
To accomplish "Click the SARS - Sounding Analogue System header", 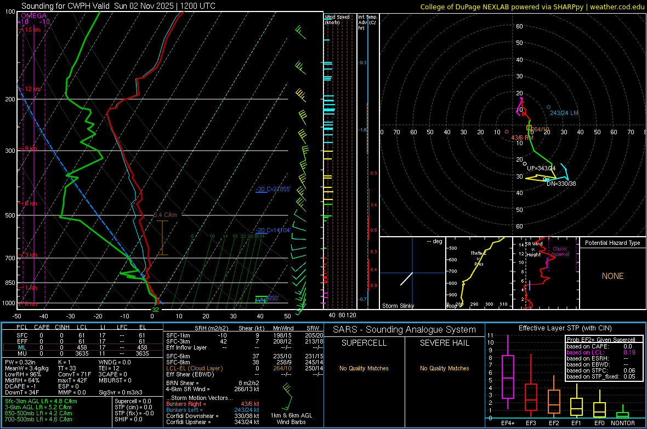I will point(404,329).
